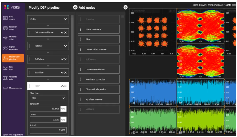Viewport: 237px width, 137px height.
Task: Click the cyan waveform plot
Action: [200, 92]
